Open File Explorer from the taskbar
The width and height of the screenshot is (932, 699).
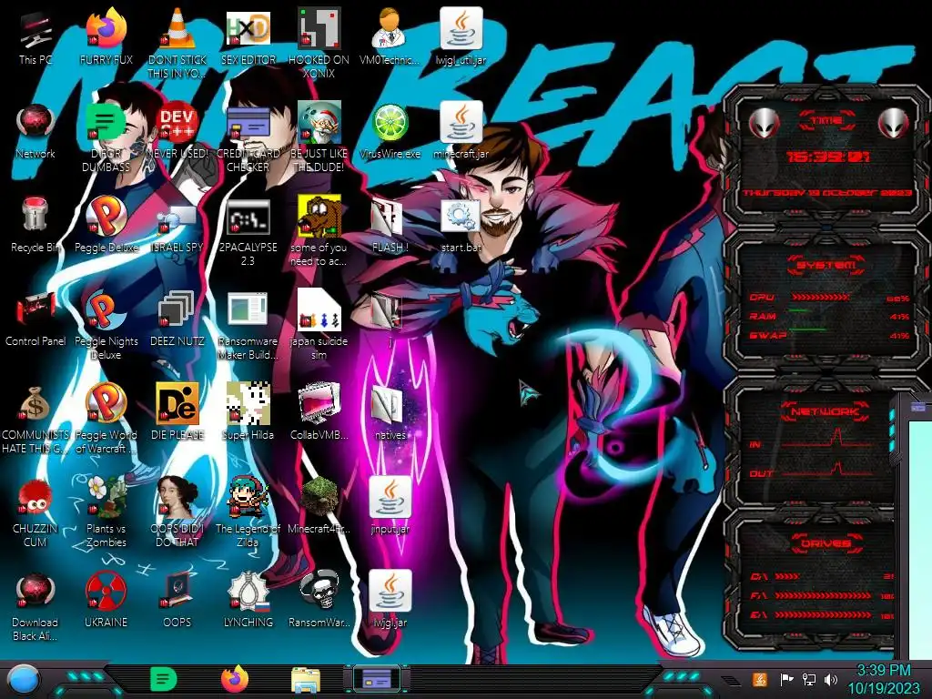306,681
